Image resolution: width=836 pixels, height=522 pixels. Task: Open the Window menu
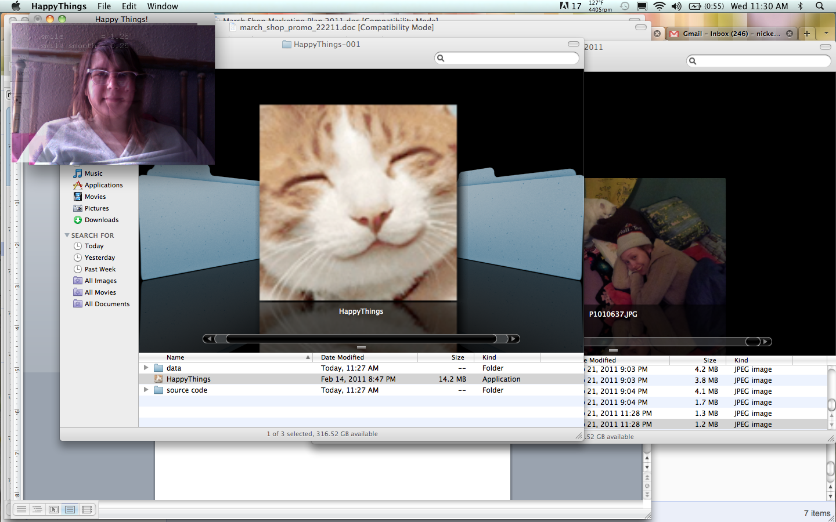coord(163,6)
